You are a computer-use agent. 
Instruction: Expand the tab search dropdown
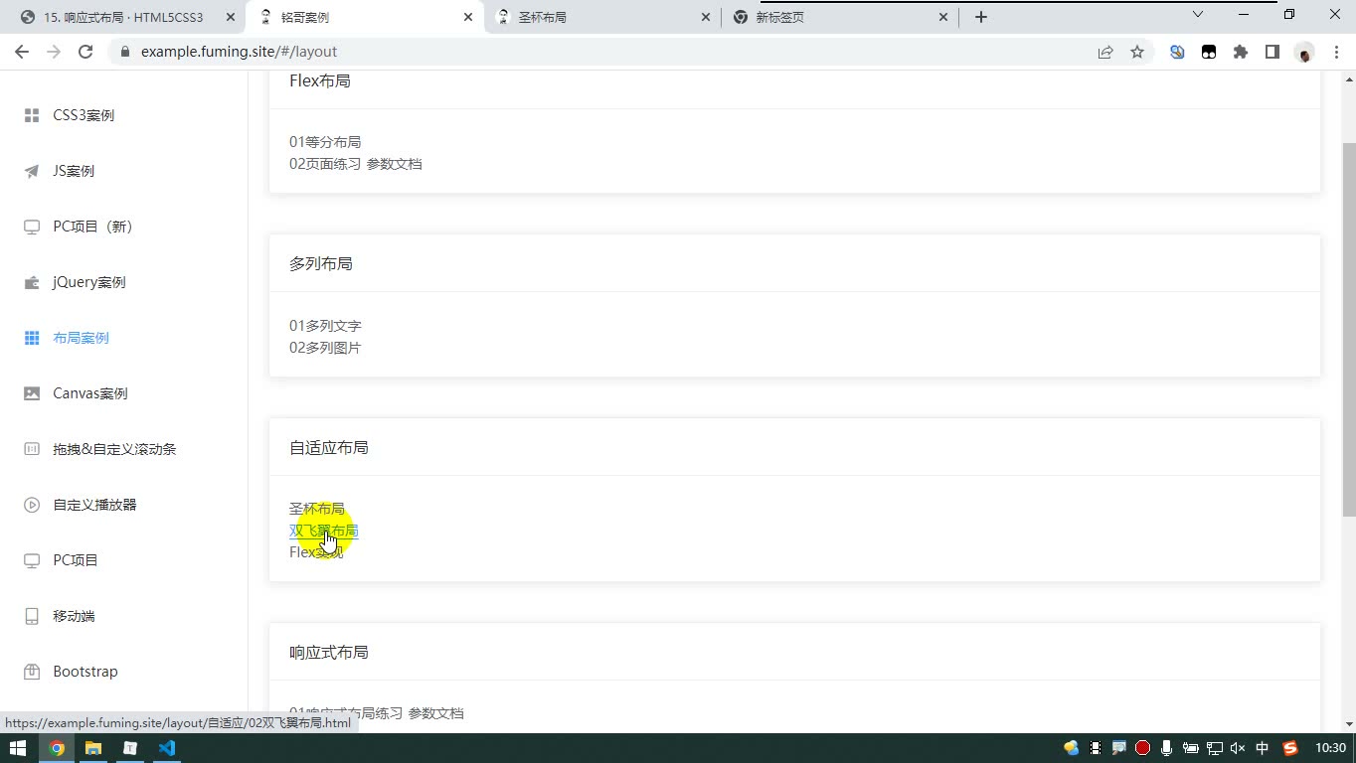pyautogui.click(x=1198, y=15)
